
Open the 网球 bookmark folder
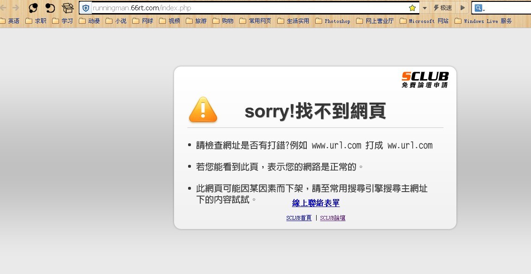[143, 21]
